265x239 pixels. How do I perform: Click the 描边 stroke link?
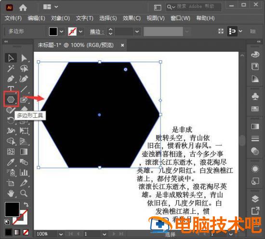97,32
